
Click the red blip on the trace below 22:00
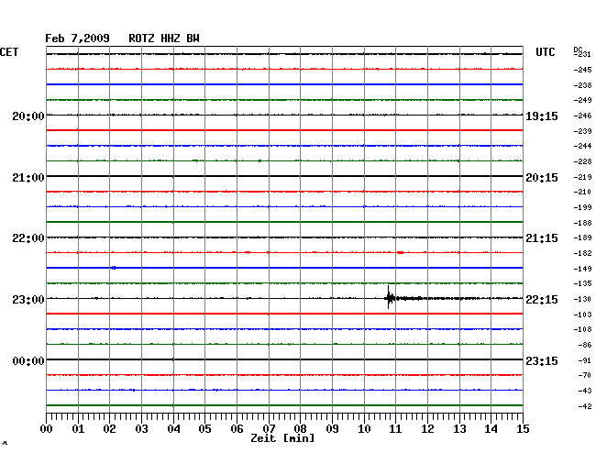pos(401,252)
